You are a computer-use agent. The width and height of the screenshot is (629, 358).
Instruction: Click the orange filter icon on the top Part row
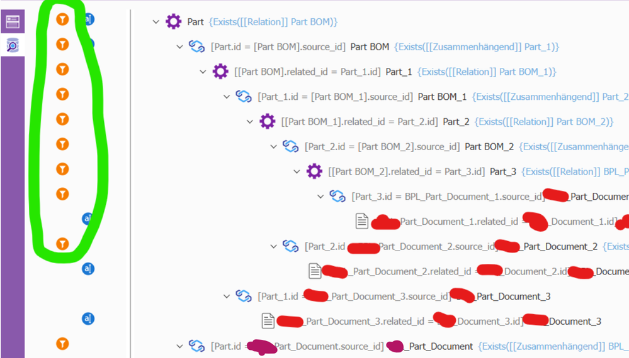point(62,19)
